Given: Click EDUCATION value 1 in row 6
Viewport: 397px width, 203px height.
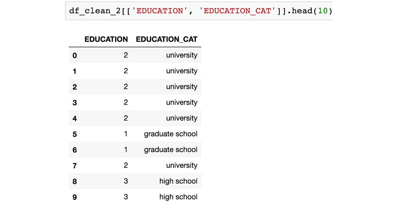Looking at the screenshot, I should point(125,149).
